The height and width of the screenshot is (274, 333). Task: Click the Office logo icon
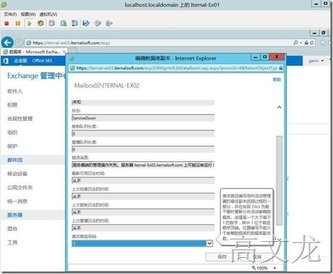click(6, 61)
